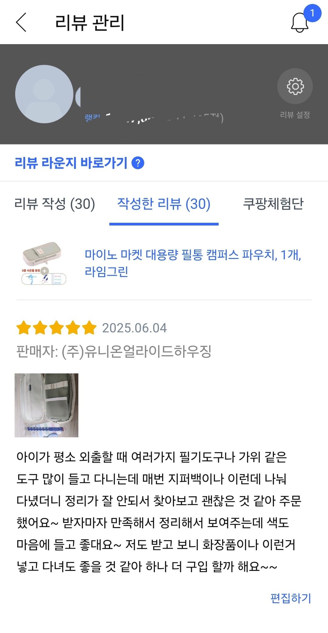Tap the question mark help icon
This screenshot has height=633, width=328.
coord(138,163)
